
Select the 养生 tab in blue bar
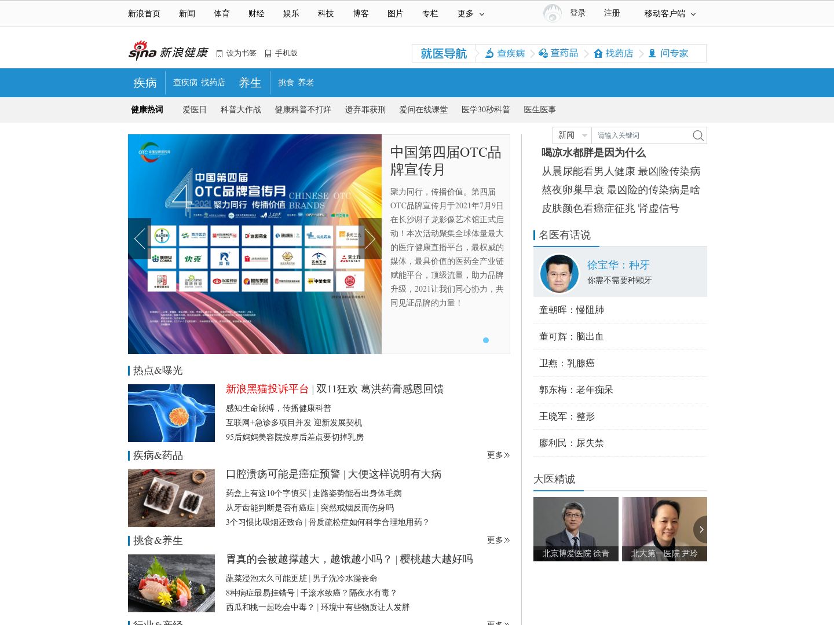coord(250,83)
